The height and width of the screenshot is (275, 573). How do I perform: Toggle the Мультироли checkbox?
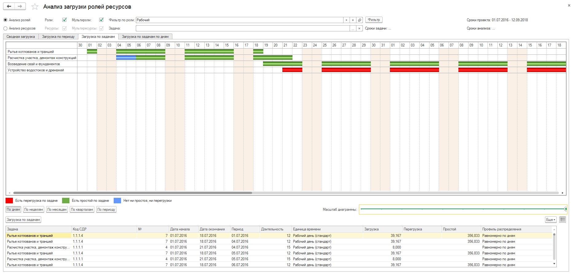click(101, 20)
